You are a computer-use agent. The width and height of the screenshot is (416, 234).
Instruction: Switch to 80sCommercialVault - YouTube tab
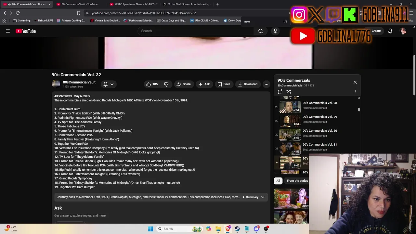click(79, 4)
